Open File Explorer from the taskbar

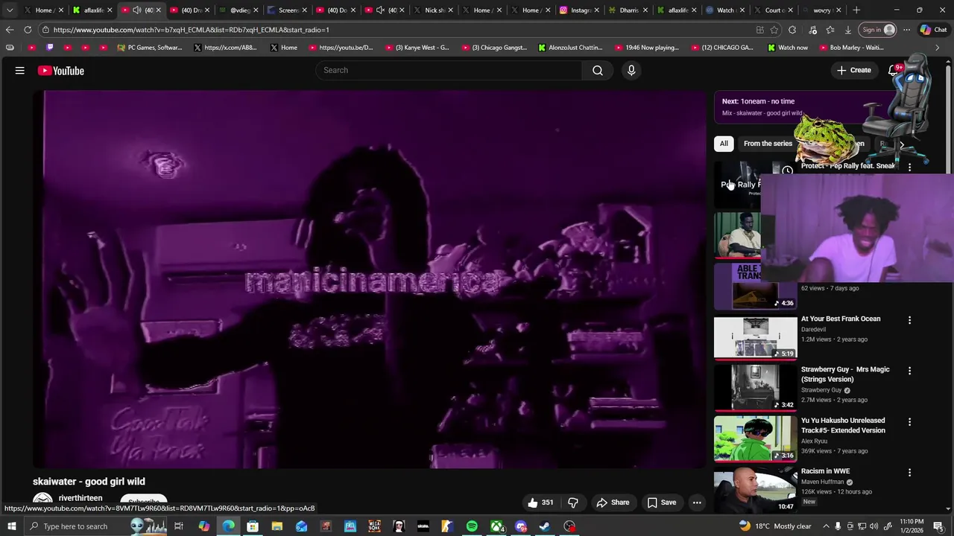tap(277, 526)
